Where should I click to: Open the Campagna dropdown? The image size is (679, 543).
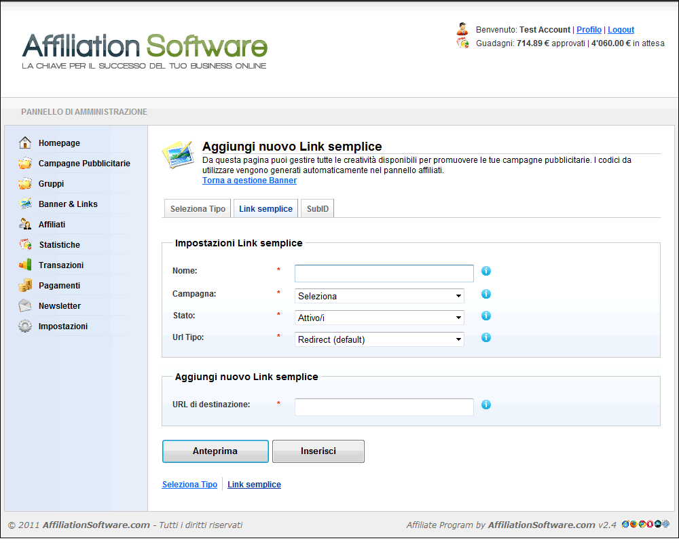380,296
